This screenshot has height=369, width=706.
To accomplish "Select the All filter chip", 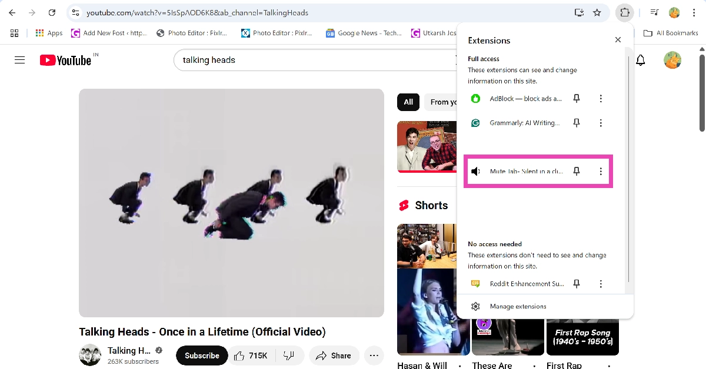I will point(408,102).
